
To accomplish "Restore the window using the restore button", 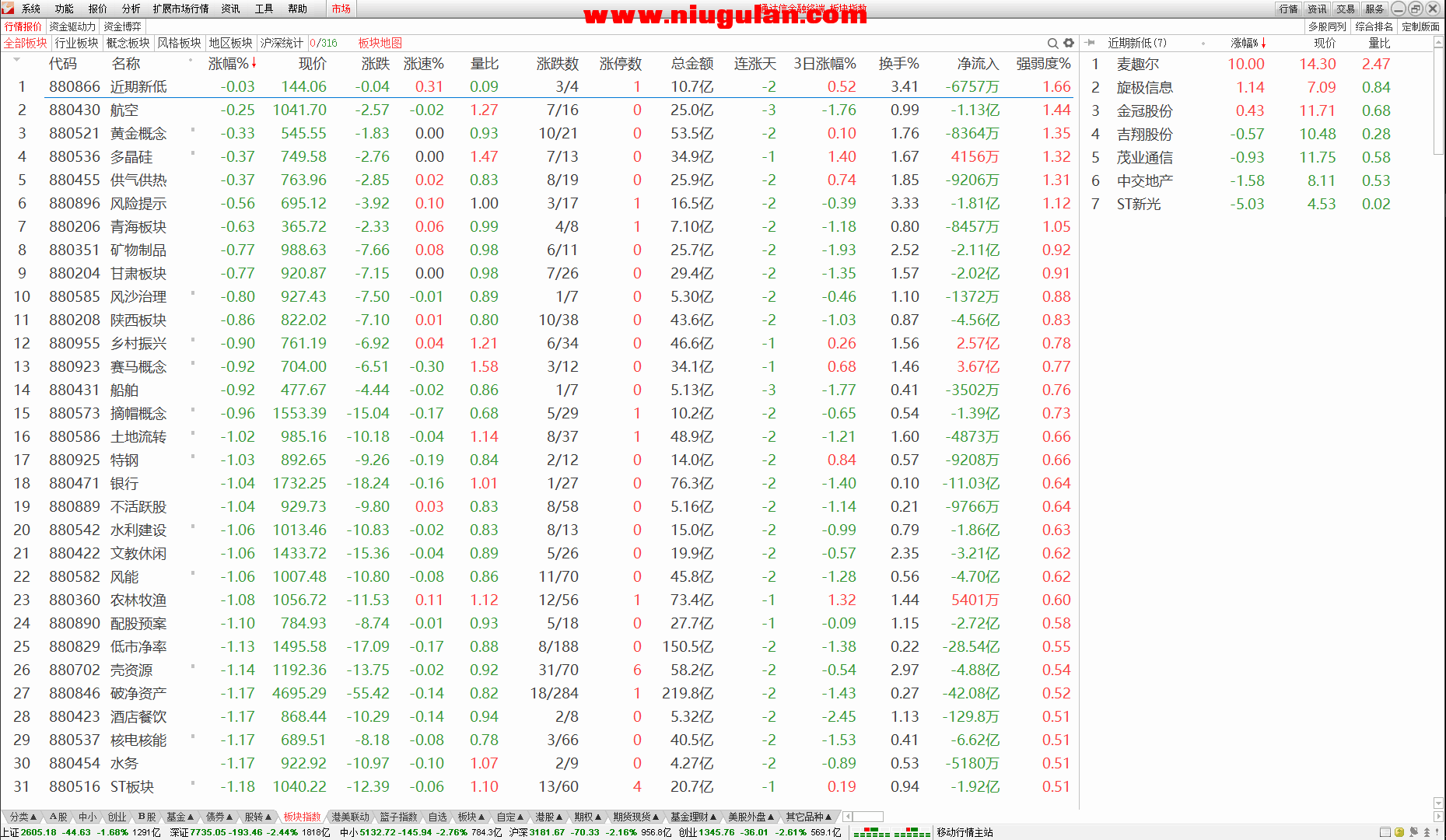I will 1415,9.
